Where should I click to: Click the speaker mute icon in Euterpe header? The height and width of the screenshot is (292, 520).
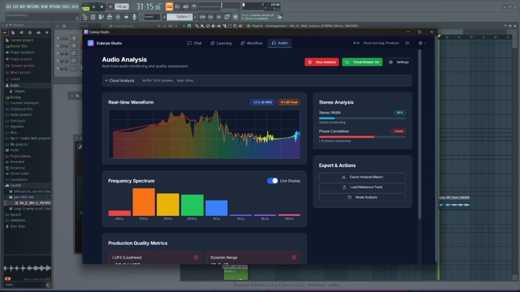coord(407,43)
